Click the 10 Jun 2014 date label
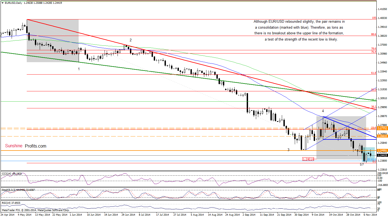The width and height of the screenshot is (388, 217). click(x=94, y=215)
